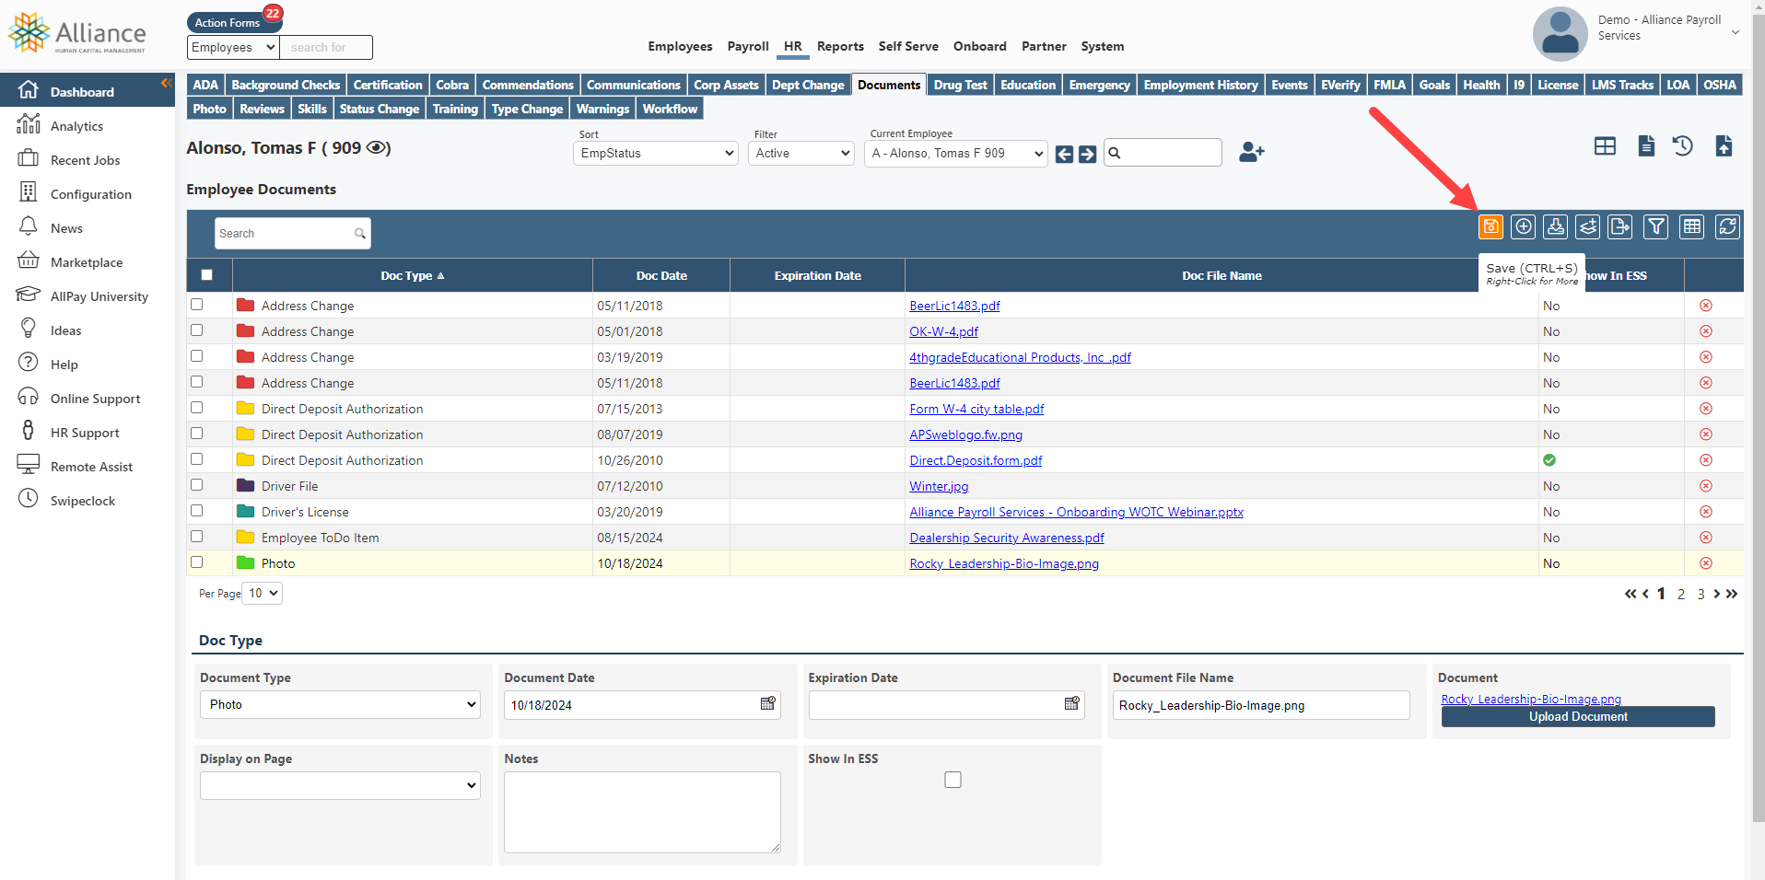Open the Display on Page dropdown
The width and height of the screenshot is (1765, 880).
coord(340,785)
